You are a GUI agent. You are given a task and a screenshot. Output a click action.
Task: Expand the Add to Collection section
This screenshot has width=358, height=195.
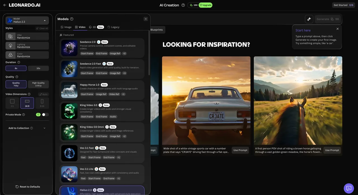pyautogui.click(x=27, y=128)
